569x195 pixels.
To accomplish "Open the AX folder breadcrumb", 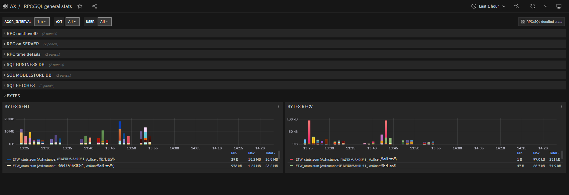I will (13, 6).
